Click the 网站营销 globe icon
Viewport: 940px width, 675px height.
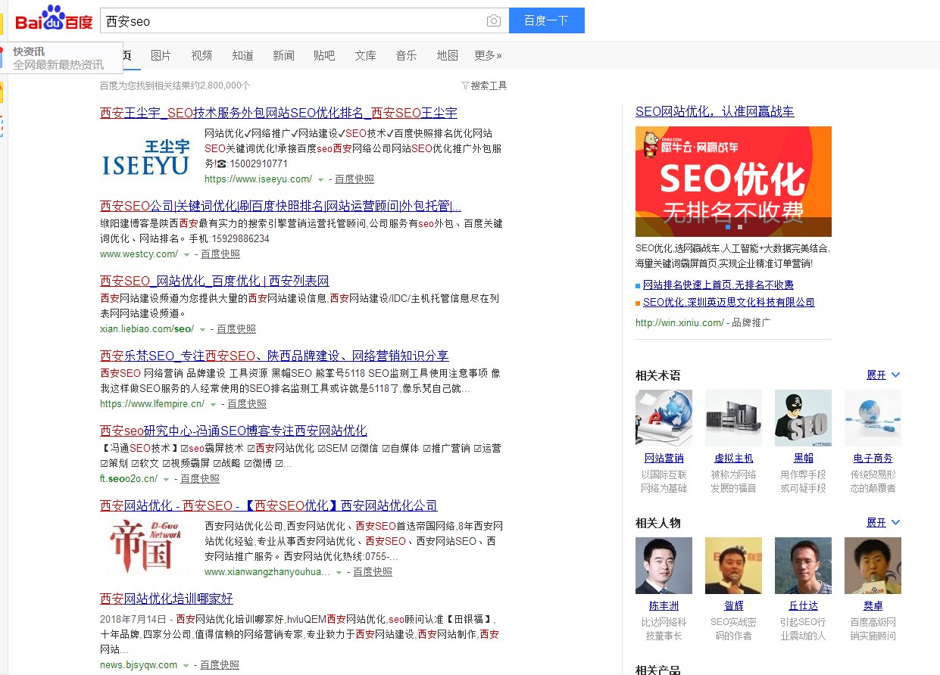pyautogui.click(x=664, y=418)
